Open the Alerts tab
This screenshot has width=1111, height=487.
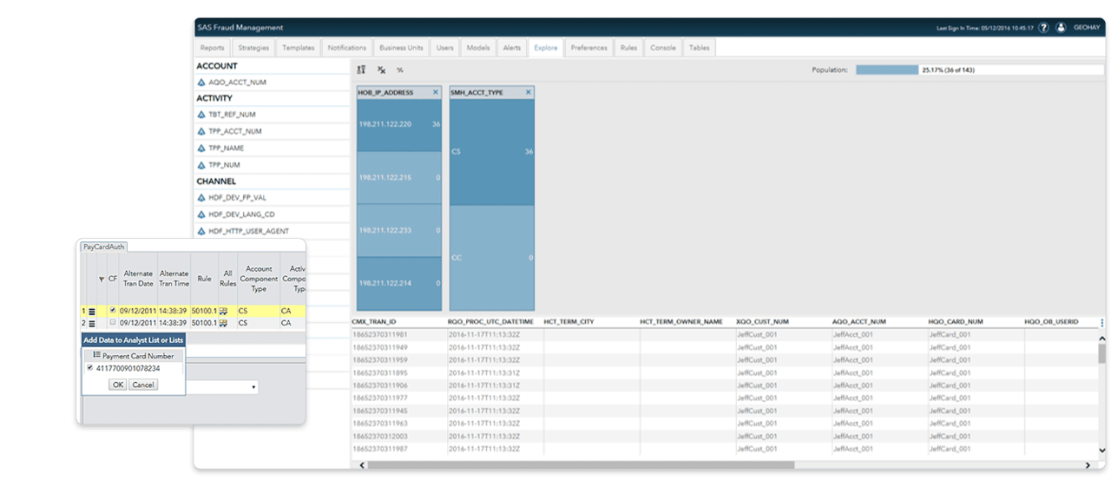512,48
